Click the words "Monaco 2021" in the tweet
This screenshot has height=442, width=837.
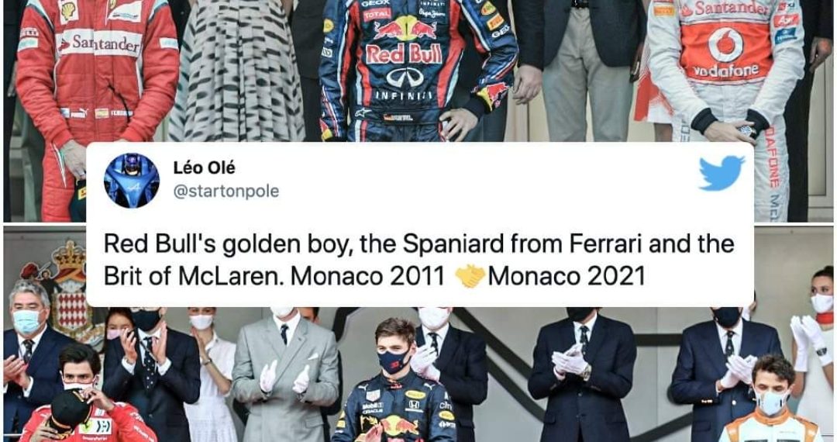(x=566, y=276)
